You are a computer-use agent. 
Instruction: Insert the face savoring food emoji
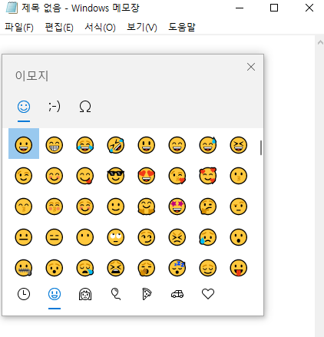coord(85,176)
